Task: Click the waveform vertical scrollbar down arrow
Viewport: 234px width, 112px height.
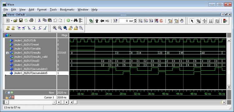Action: [229, 87]
